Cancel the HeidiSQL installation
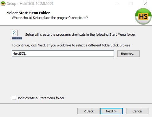 pos(138,111)
